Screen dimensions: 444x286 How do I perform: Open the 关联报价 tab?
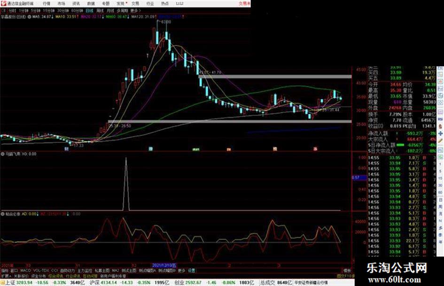pyautogui.click(x=21, y=276)
